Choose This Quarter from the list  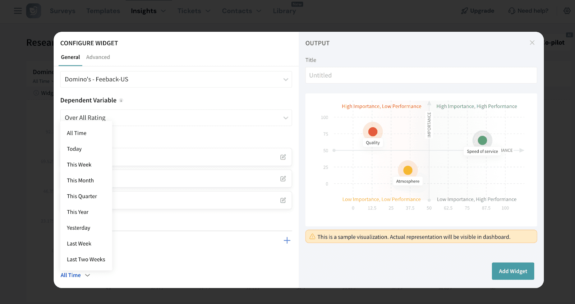(82, 196)
